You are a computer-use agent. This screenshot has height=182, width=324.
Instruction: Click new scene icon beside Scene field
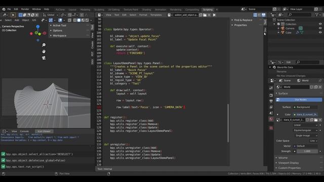(274, 9)
